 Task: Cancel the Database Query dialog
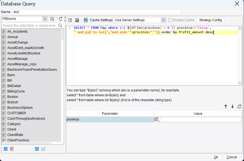point(232,157)
